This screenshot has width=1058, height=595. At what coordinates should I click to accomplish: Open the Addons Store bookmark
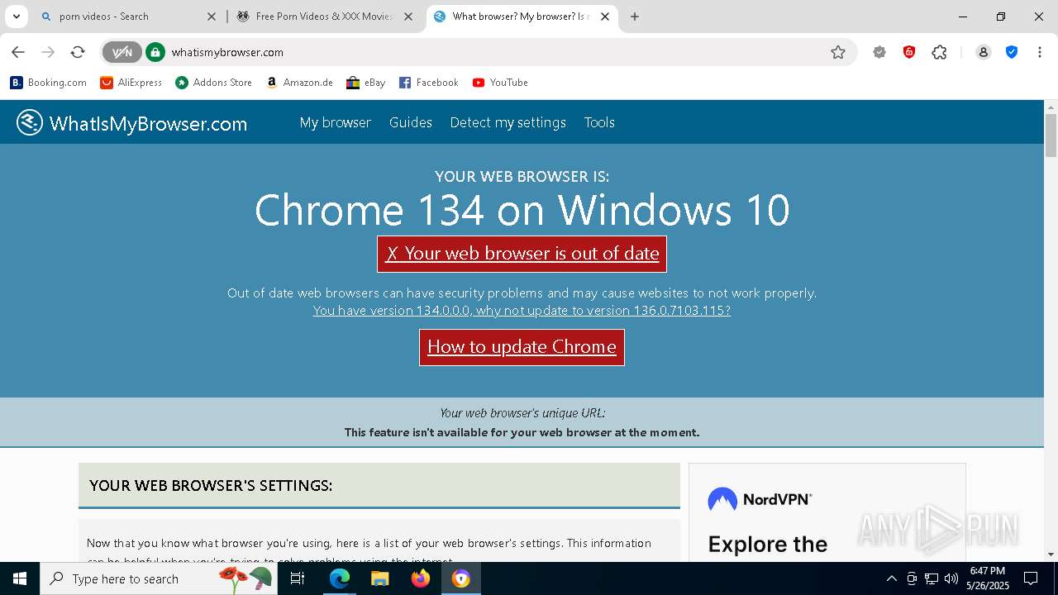click(213, 83)
